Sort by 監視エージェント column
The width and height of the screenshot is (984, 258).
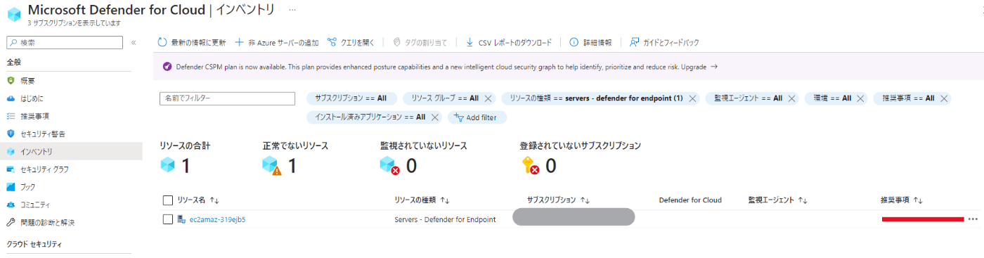(x=778, y=200)
